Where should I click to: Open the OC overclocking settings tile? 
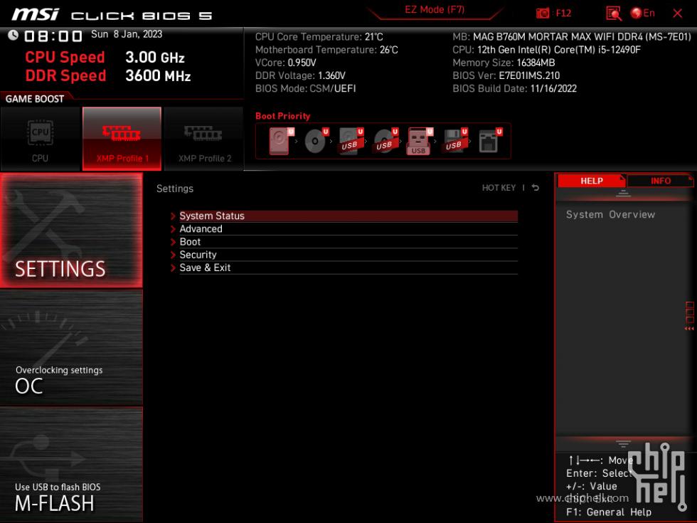coord(71,349)
